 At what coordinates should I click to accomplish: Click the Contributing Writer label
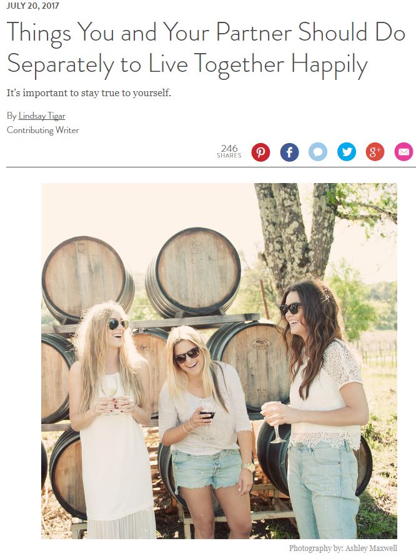click(43, 130)
